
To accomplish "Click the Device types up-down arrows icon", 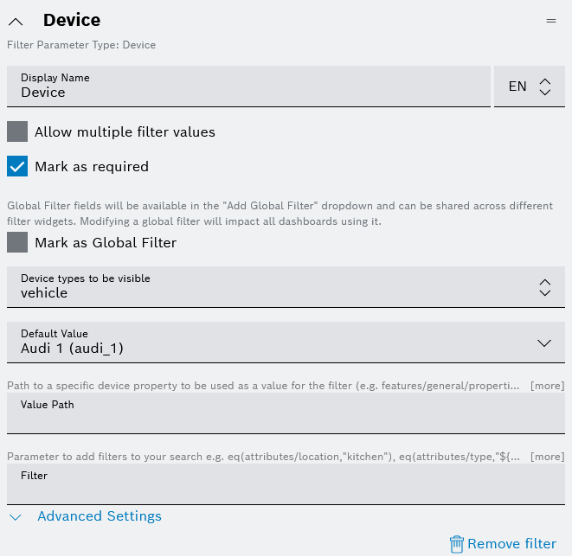I will 544,287.
